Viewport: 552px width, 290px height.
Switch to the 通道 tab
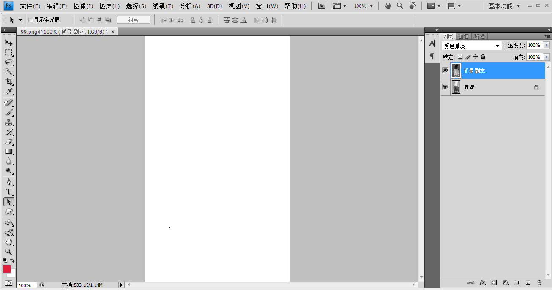[463, 36]
